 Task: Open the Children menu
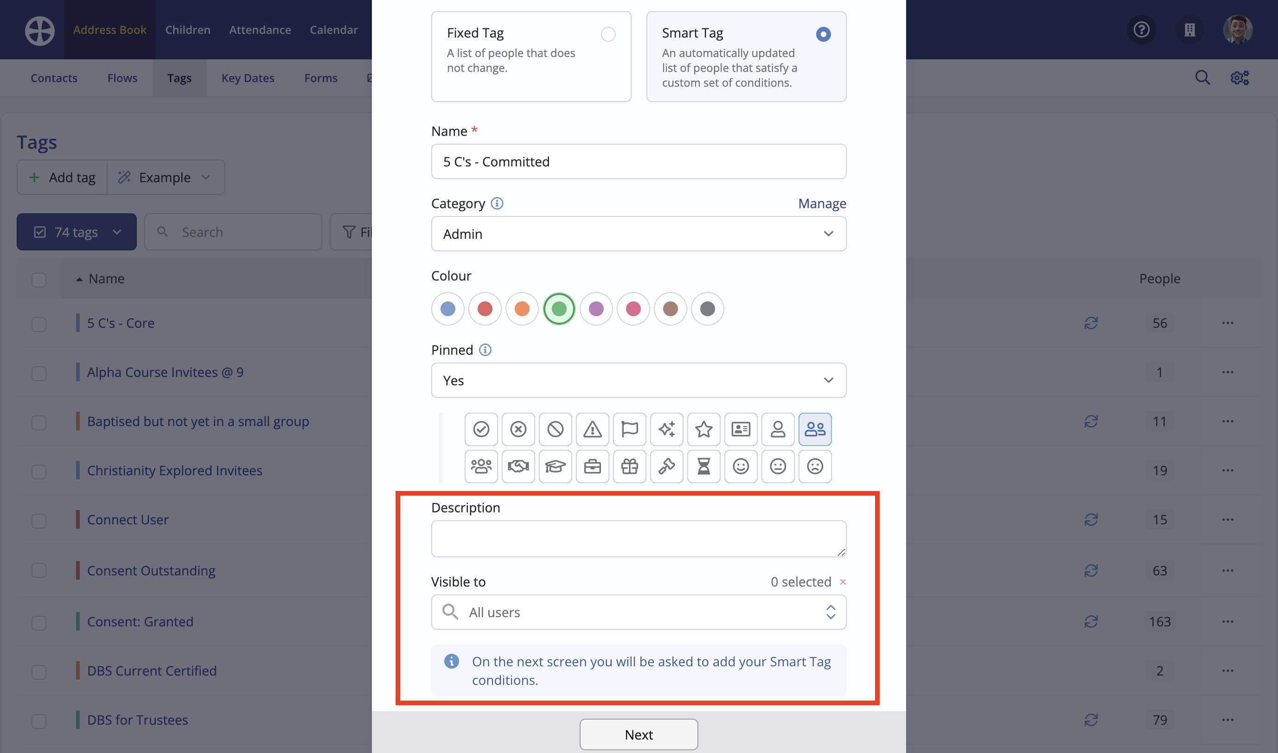[x=188, y=29]
